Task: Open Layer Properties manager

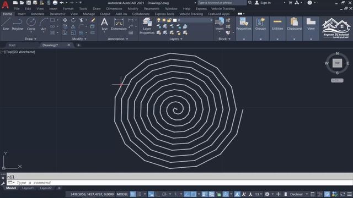Action: point(147,26)
